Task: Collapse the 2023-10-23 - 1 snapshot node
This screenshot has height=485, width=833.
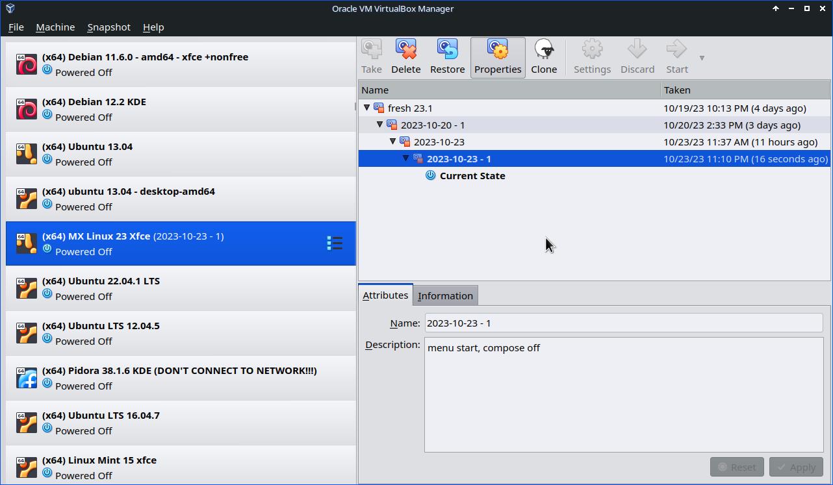Action: [x=406, y=158]
